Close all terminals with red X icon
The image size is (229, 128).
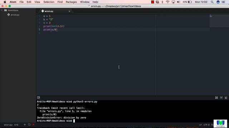(33, 124)
